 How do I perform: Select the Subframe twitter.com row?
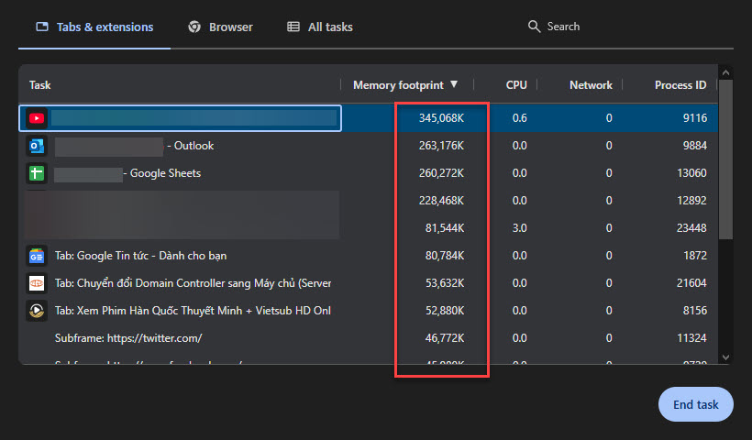pos(183,338)
